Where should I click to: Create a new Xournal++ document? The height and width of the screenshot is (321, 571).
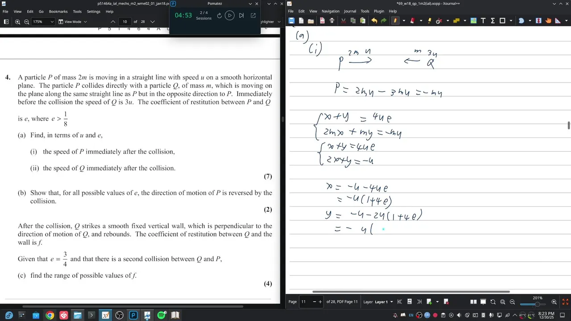coord(301,21)
